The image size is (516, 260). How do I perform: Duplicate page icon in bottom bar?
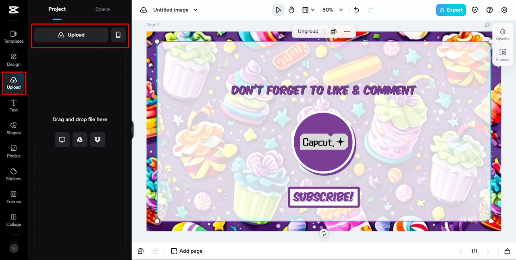tap(140, 251)
